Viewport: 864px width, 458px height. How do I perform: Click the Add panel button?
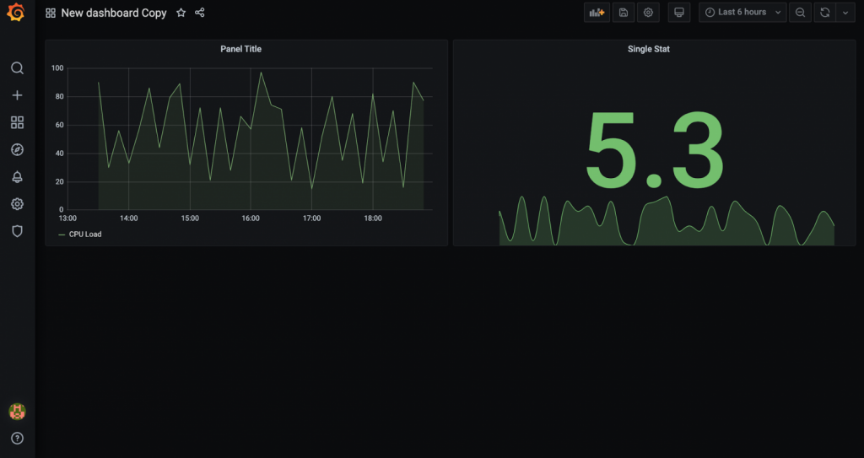(597, 13)
